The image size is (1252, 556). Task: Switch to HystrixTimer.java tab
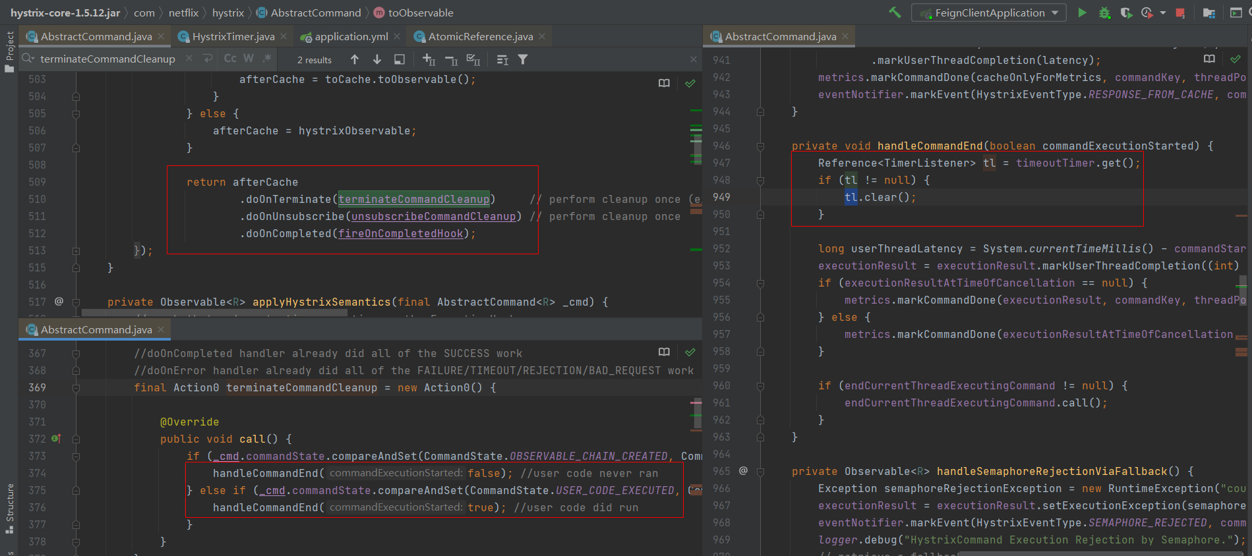tap(233, 36)
